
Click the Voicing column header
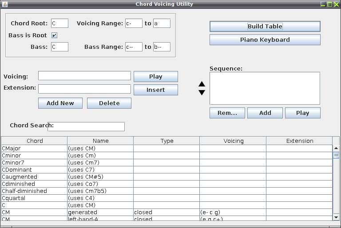pos(234,141)
